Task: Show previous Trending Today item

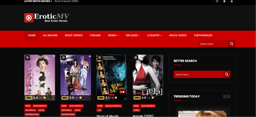Action: (225, 97)
